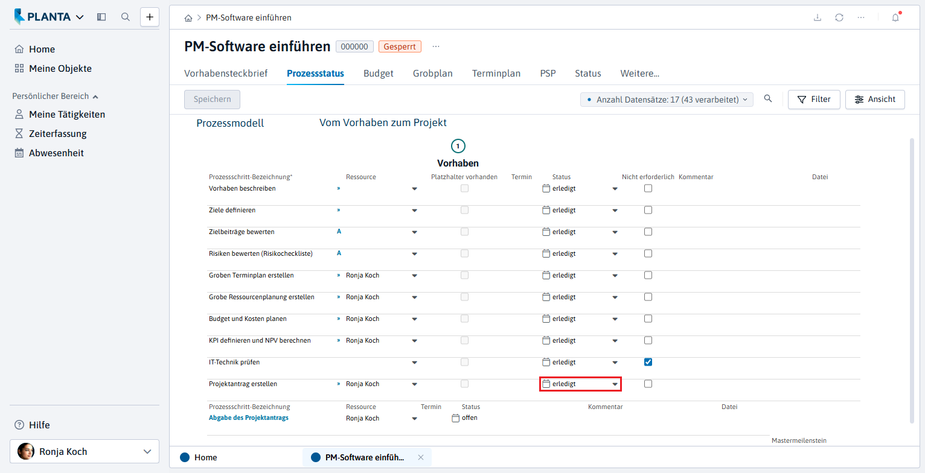The image size is (925, 473).
Task: Uncheck Nicht erforderlich for IT-Technik prüfen
Action: [x=648, y=362]
